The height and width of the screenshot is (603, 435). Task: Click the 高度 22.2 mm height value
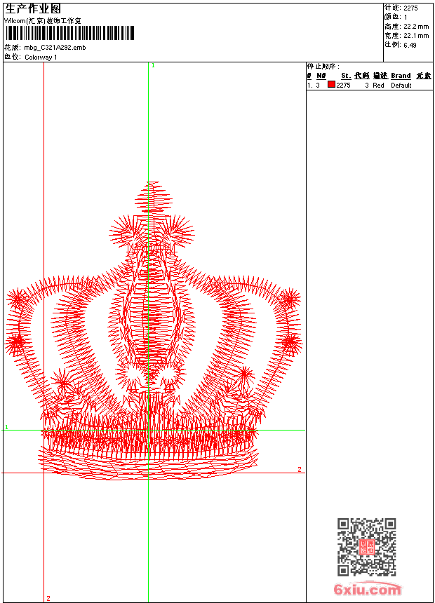tap(416, 27)
